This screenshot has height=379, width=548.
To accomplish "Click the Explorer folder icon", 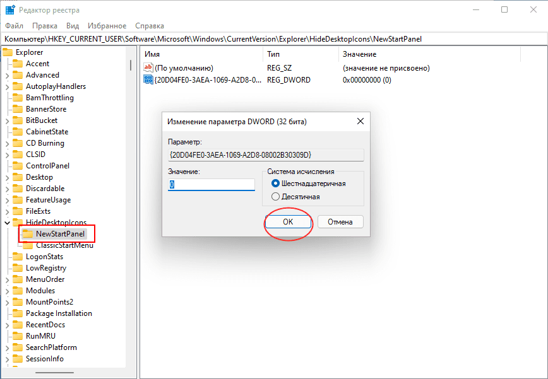I will click(8, 52).
